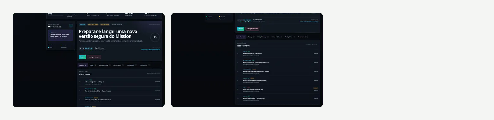Click Desligar missão in the left panel
The height and width of the screenshot is (120, 494).
click(94, 57)
